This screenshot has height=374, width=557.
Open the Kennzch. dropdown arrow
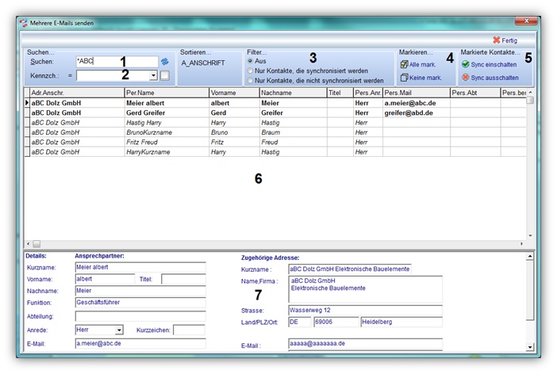point(153,75)
